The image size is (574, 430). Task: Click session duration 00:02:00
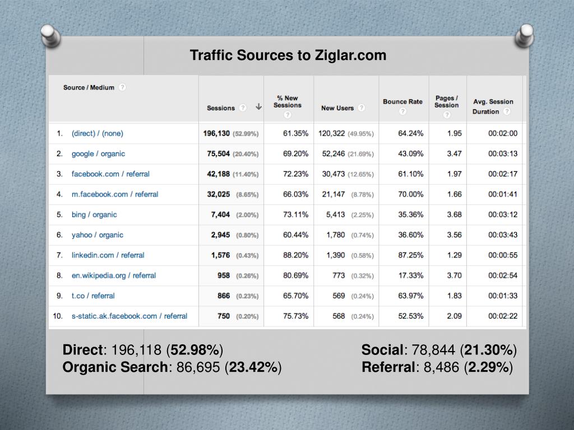click(x=503, y=133)
